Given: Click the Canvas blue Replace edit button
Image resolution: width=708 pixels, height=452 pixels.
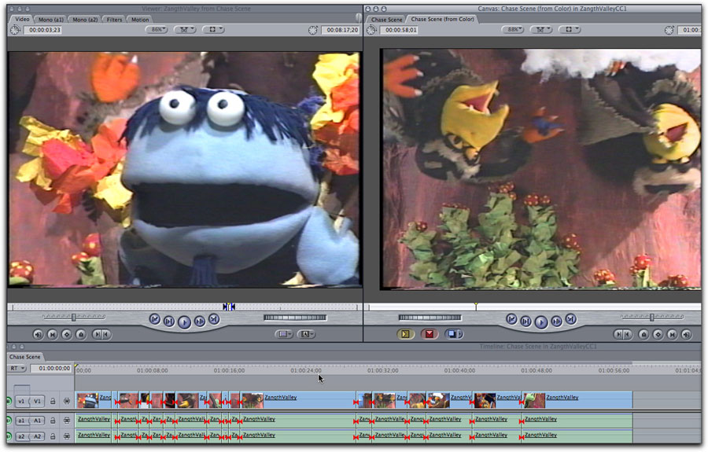Looking at the screenshot, I should tap(453, 334).
